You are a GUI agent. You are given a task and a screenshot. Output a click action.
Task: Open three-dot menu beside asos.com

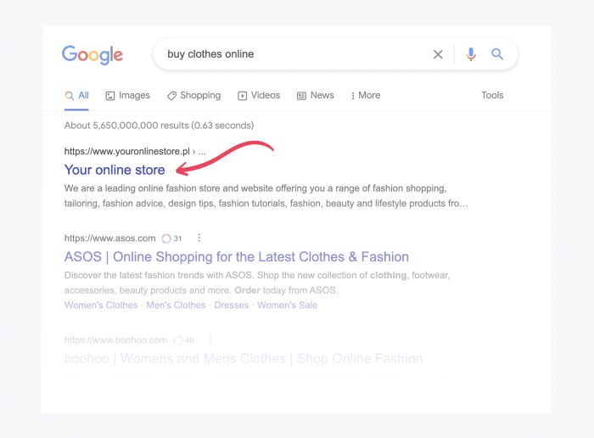click(199, 238)
